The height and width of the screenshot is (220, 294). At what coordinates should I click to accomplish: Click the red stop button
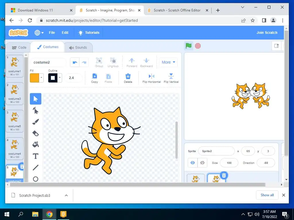198,46
